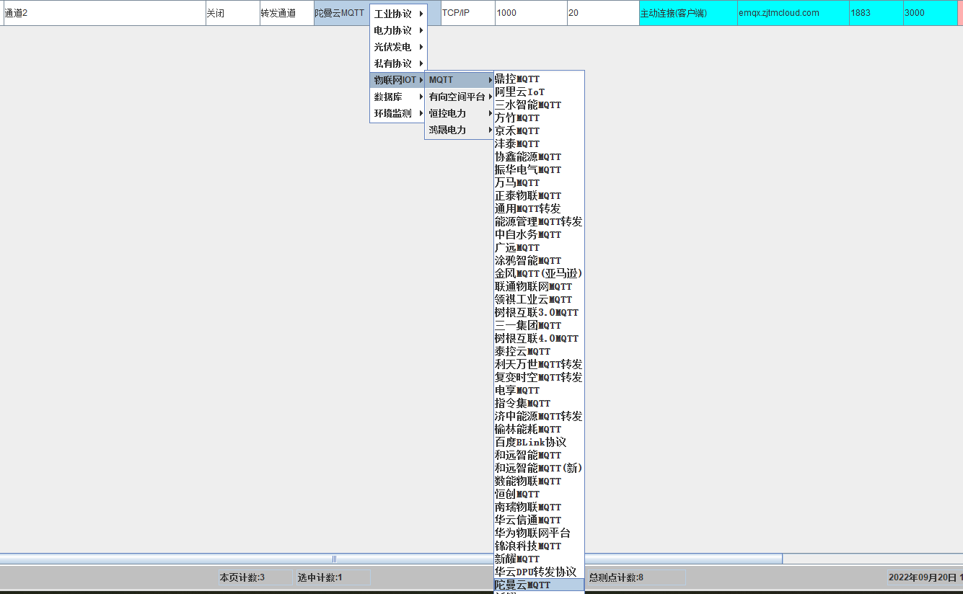
Task: Select 榆林能耗MQTT protocol
Action: pyautogui.click(x=539, y=430)
